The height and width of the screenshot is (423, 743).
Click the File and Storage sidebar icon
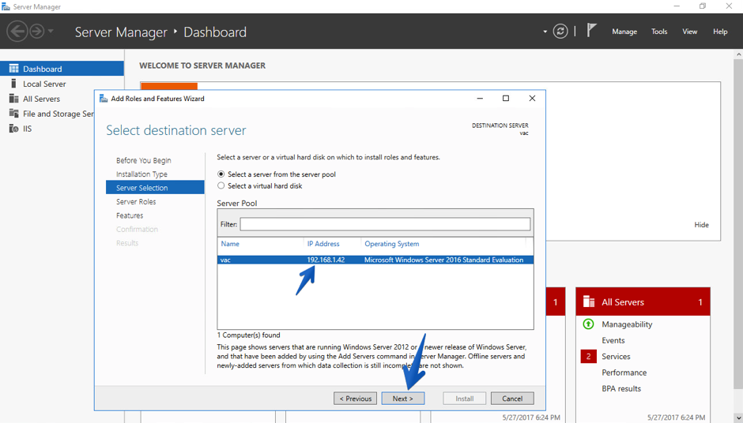pos(13,114)
